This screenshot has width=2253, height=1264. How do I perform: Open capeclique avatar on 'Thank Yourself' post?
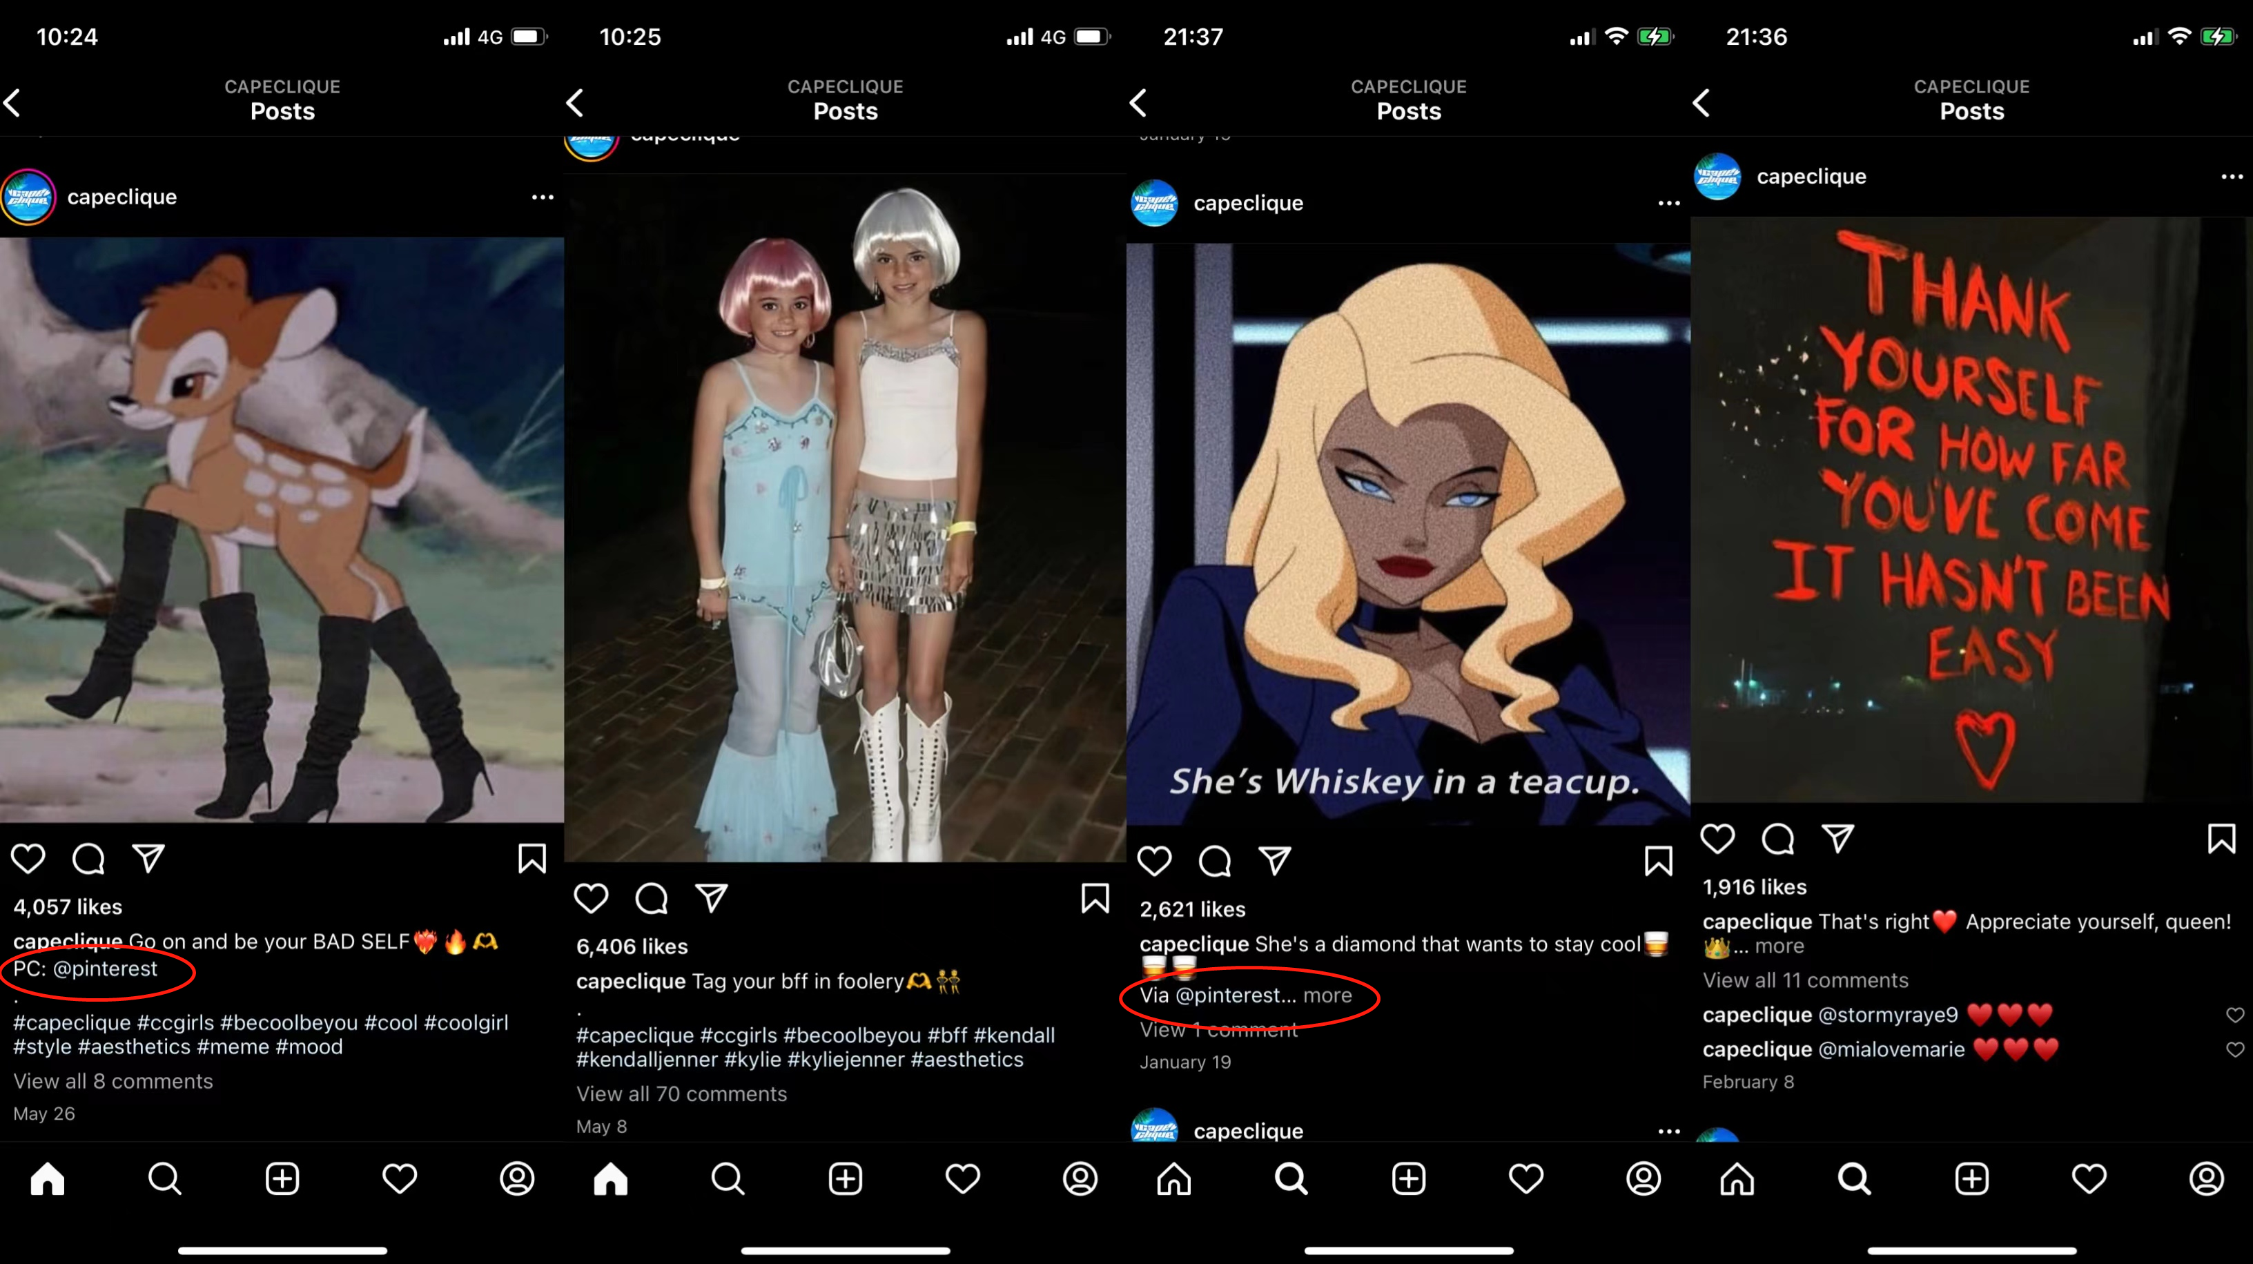(1718, 177)
